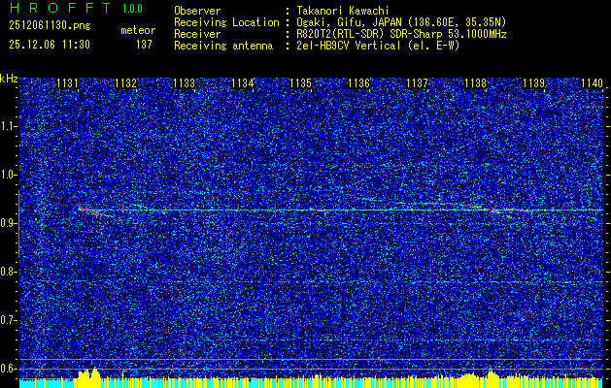This screenshot has height=388, width=611.
Task: Select the observer name Takanori Kawachi
Action: tap(343, 11)
